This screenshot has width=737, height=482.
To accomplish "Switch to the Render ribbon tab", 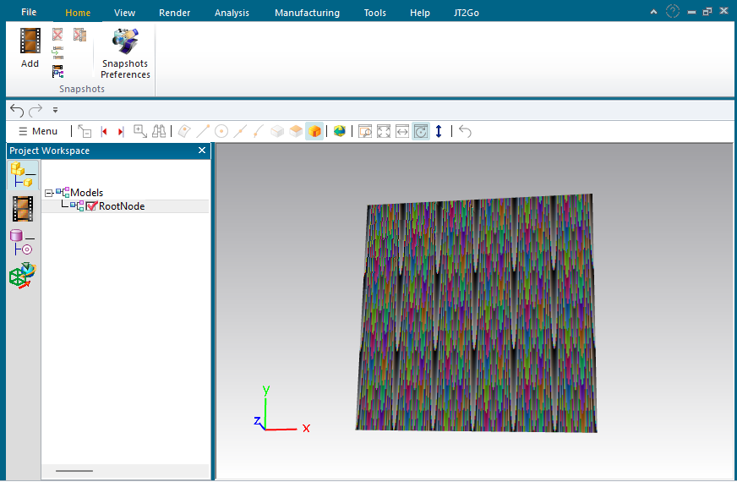I will [174, 13].
